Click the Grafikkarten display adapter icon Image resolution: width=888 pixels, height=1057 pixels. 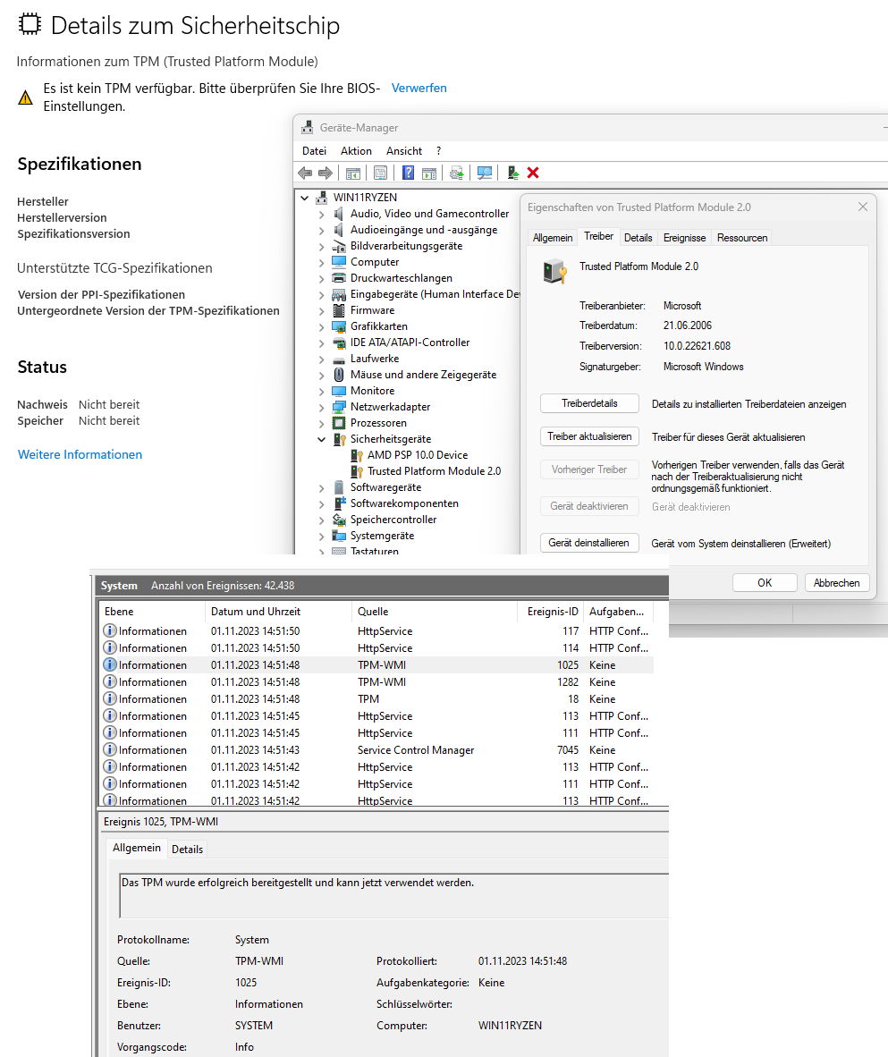point(339,326)
